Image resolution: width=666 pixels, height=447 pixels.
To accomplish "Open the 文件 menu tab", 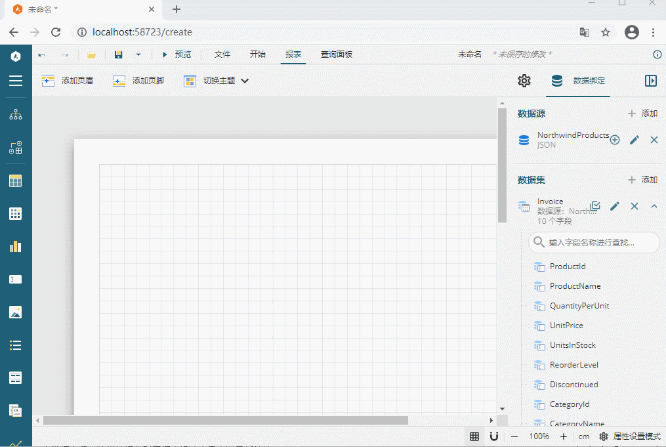I will click(x=222, y=54).
